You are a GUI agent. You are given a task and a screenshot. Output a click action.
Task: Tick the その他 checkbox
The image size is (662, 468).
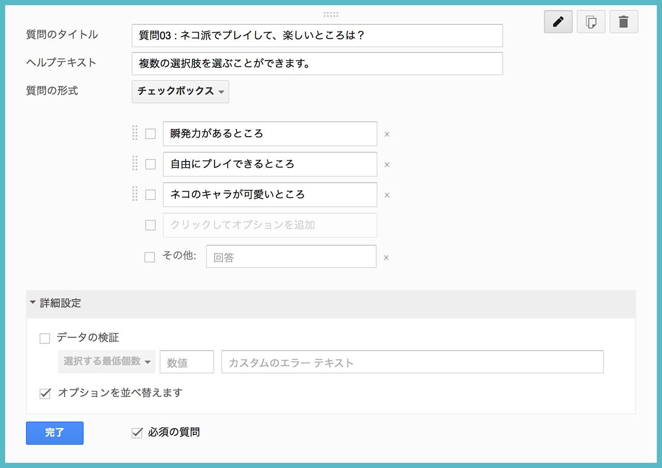click(x=149, y=257)
